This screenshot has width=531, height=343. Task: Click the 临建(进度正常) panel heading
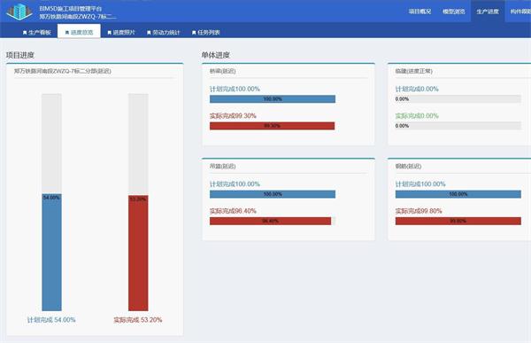pyautogui.click(x=414, y=71)
